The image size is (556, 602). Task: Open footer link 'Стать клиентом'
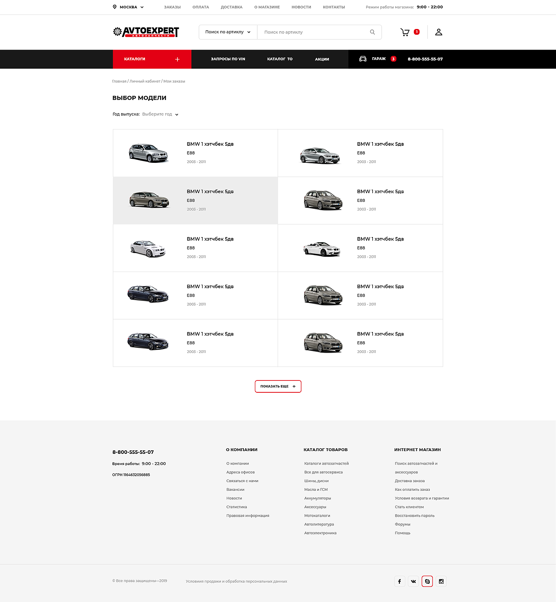(409, 507)
